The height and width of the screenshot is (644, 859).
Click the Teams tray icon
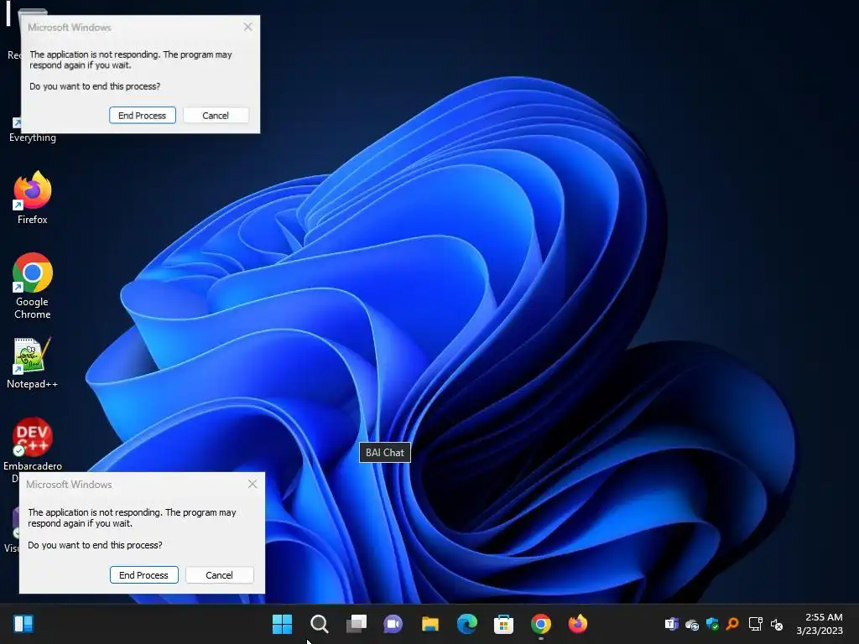tap(672, 624)
